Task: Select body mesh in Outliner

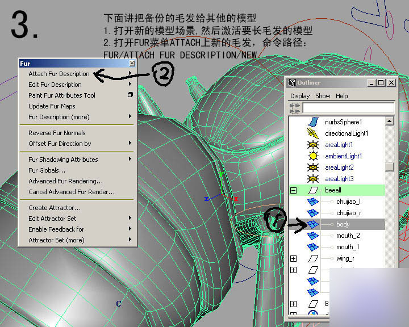Action: click(343, 224)
